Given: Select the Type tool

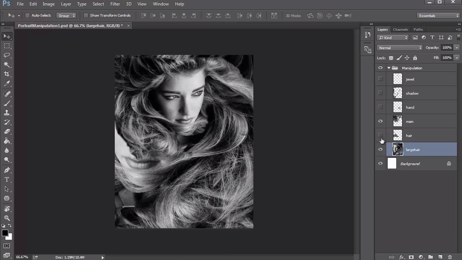Looking at the screenshot, I should click(7, 179).
